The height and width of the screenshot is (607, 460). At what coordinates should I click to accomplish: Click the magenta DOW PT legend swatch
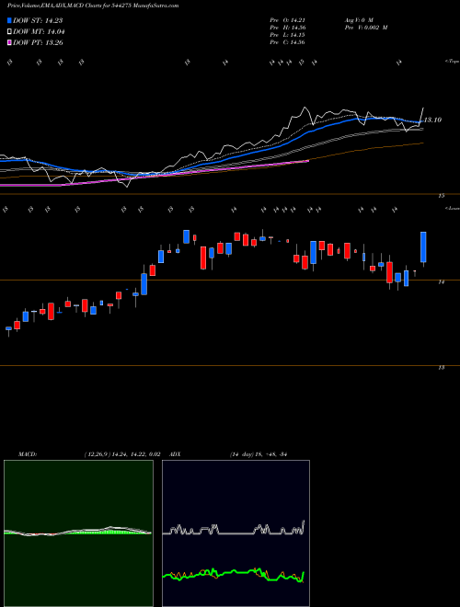9,42
